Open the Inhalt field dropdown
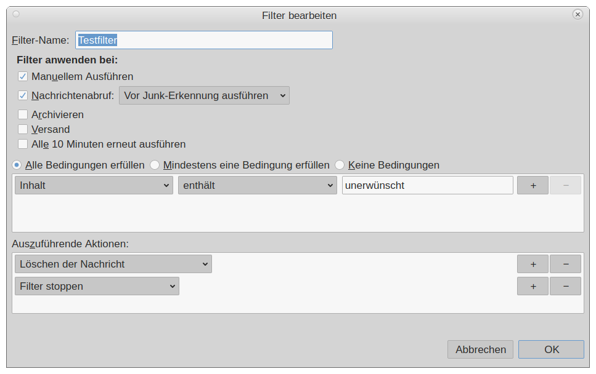Image resolution: width=596 pixels, height=374 pixels. [94, 185]
